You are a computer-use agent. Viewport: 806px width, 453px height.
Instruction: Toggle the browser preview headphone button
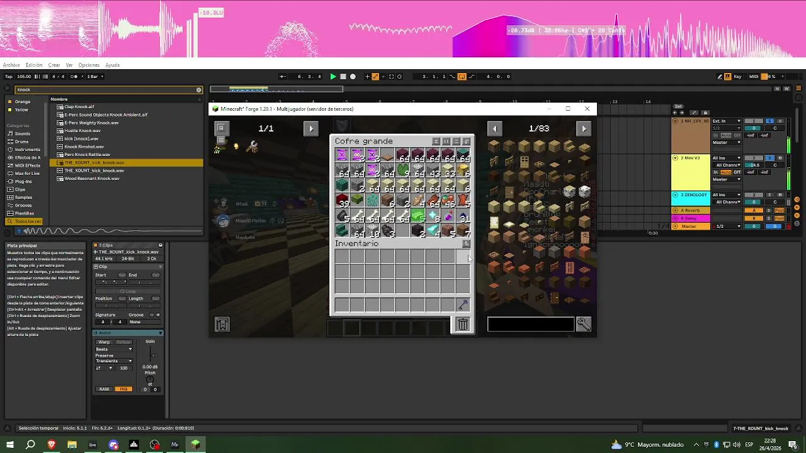[19, 231]
